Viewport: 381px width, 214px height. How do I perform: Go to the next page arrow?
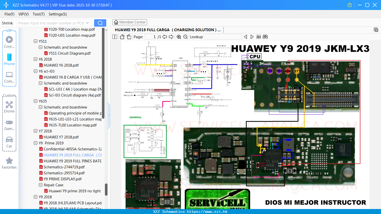point(171,37)
